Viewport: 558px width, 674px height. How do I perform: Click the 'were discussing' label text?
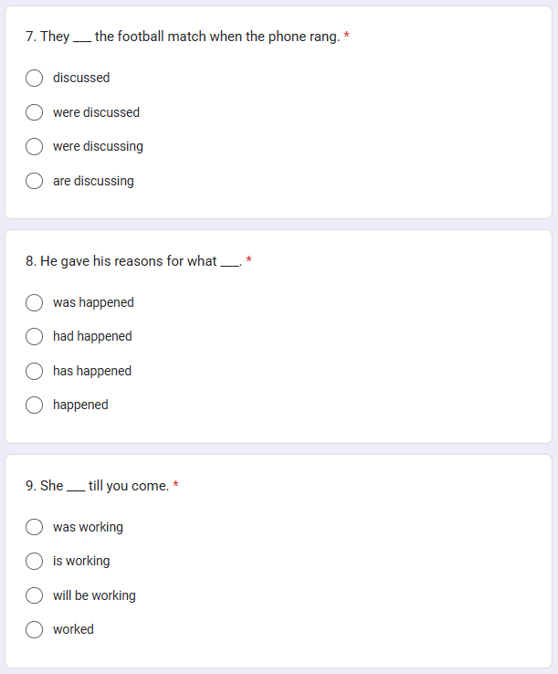point(98,147)
